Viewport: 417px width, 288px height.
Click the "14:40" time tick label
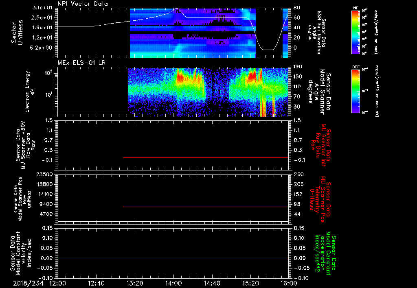212,283
